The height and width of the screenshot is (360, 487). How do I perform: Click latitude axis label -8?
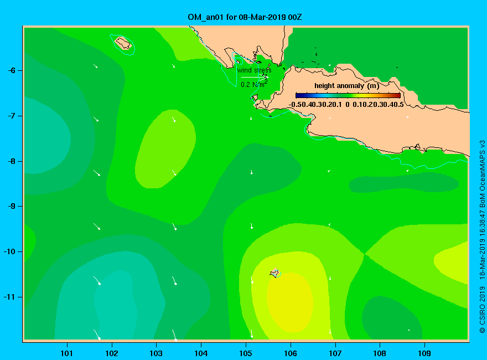12,161
